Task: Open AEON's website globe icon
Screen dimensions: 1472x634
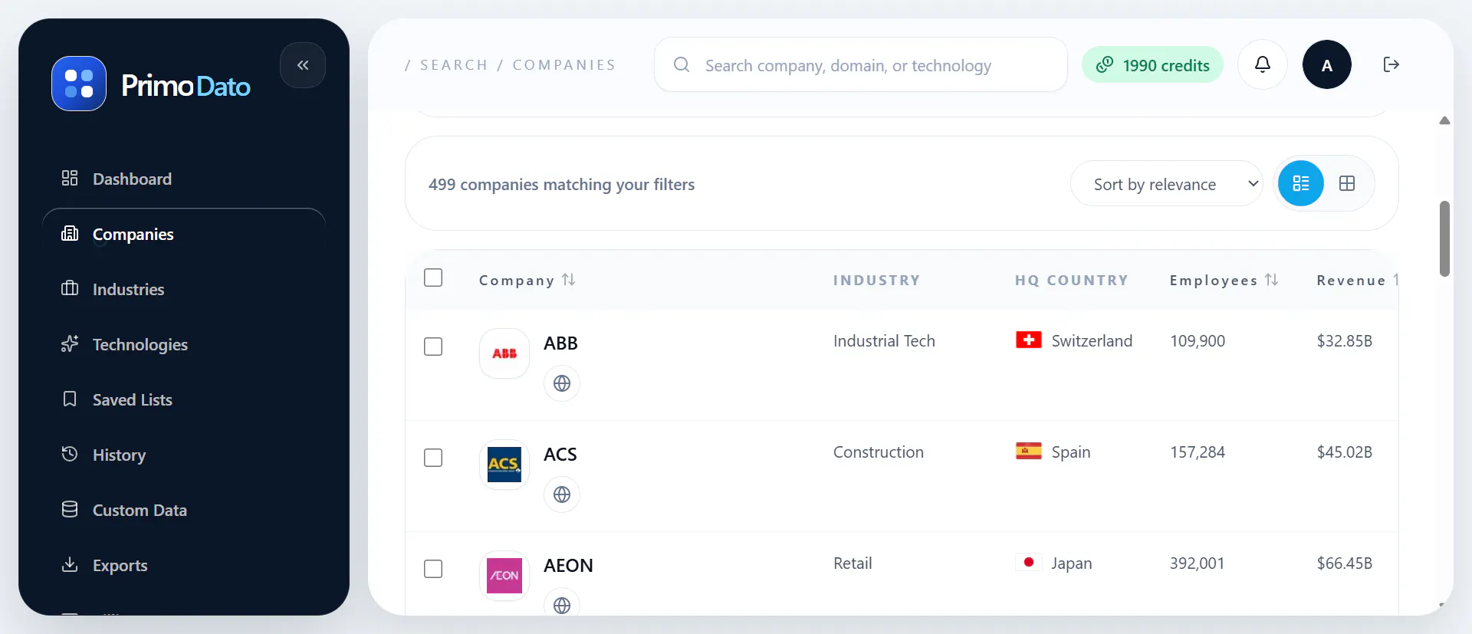Action: pos(562,605)
